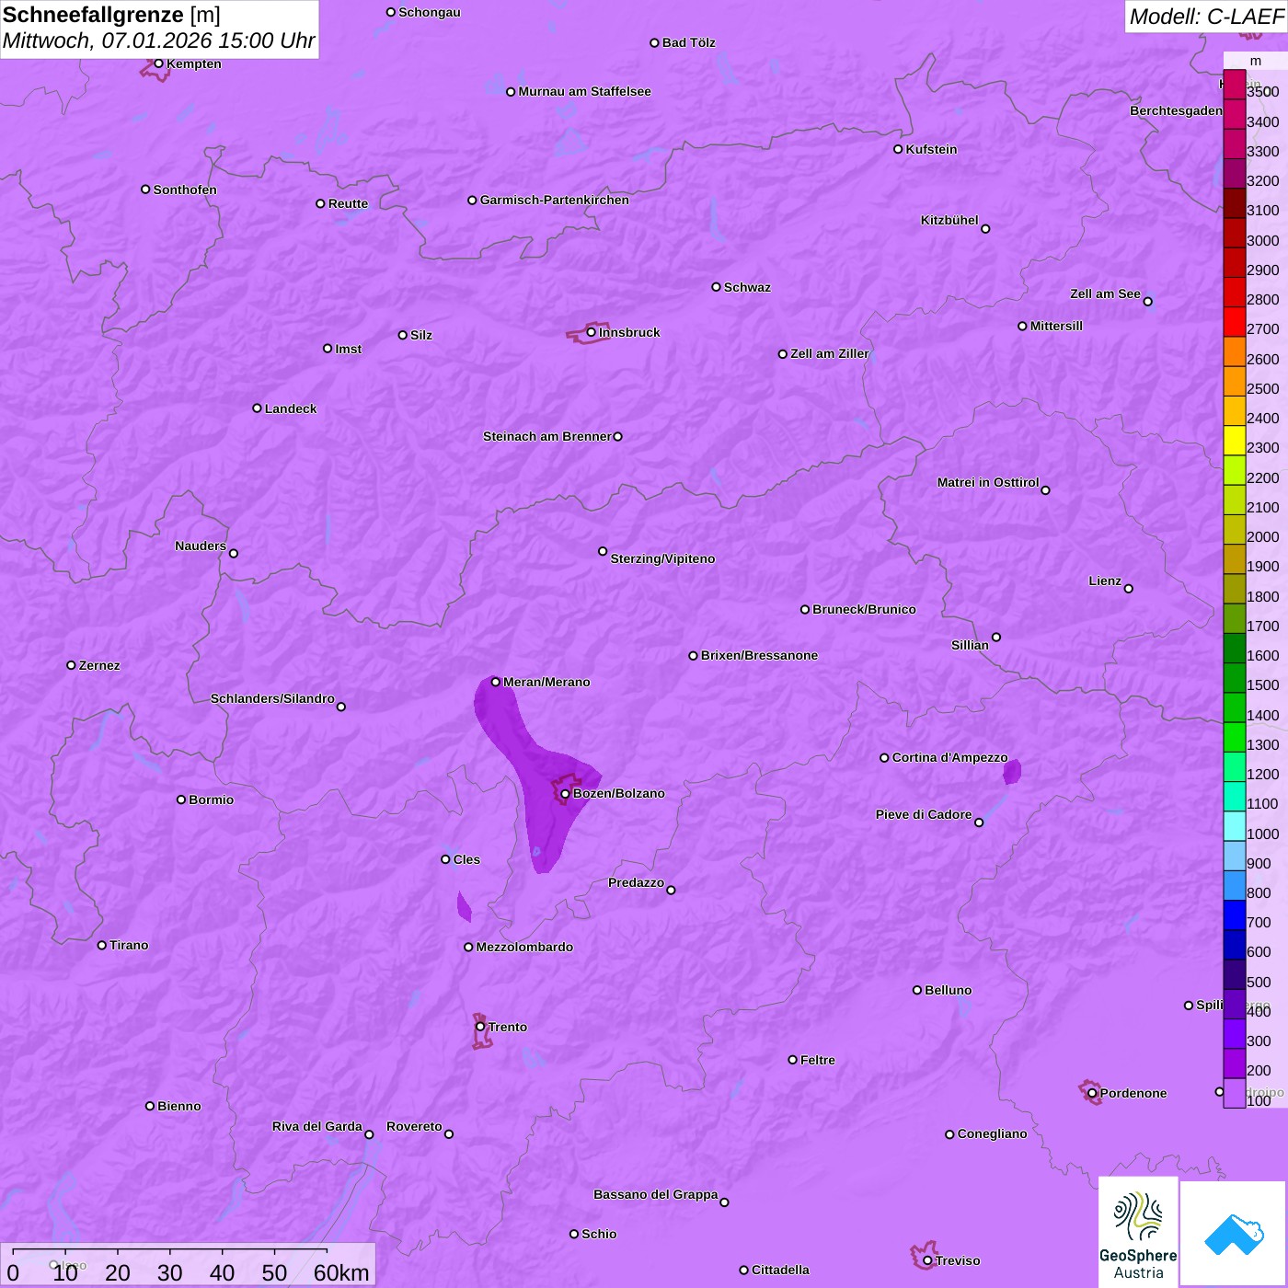Click the Kempten city marker

(159, 63)
